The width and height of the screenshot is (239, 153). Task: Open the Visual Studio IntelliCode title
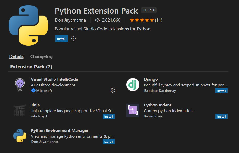pos(54,79)
